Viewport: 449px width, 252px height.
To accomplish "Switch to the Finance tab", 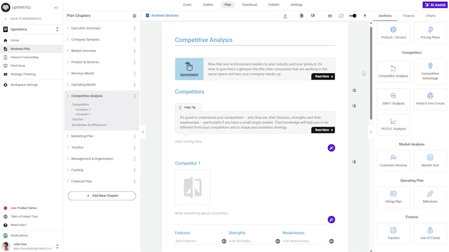I will pyautogui.click(x=408, y=16).
